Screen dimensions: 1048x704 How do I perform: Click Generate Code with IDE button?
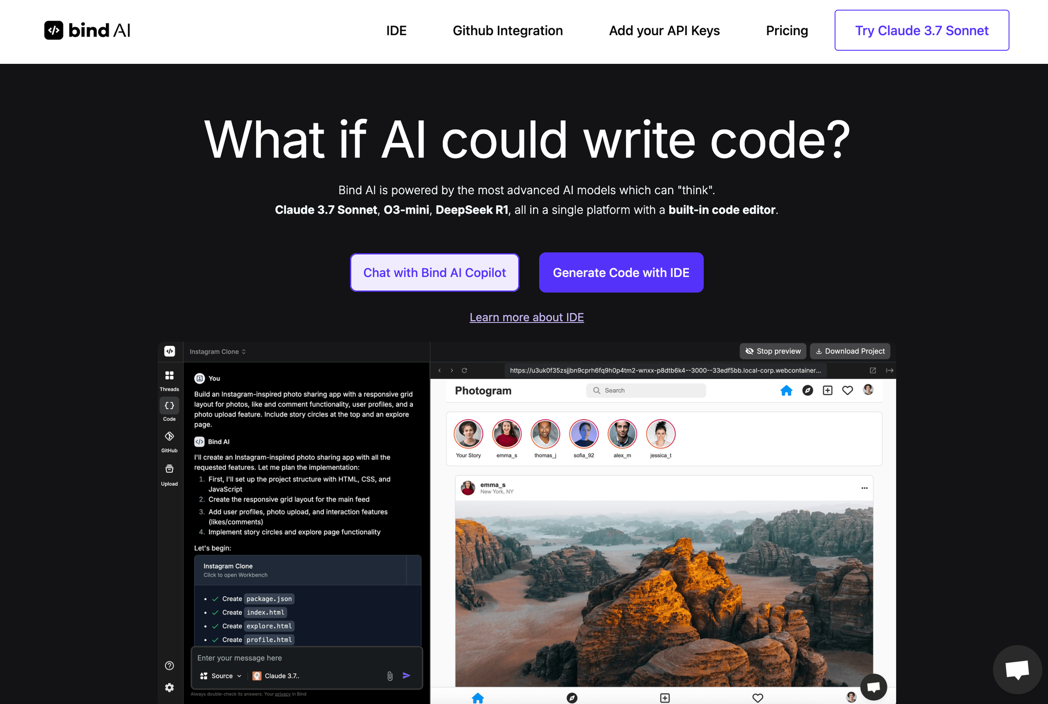pyautogui.click(x=621, y=273)
